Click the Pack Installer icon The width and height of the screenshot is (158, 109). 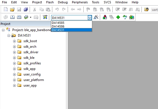coord(132,17)
